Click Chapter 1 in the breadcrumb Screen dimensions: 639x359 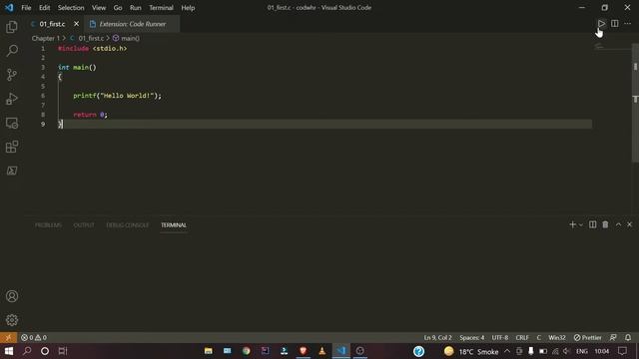[x=46, y=38]
